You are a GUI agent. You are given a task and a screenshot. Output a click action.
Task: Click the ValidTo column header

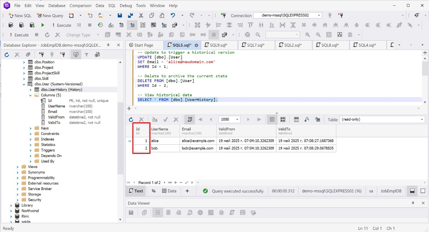306,131
